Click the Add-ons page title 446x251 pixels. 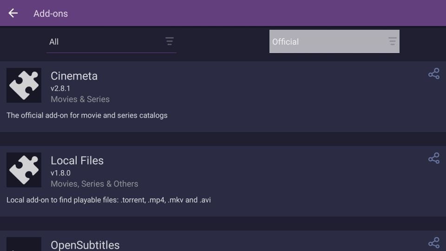tap(51, 13)
